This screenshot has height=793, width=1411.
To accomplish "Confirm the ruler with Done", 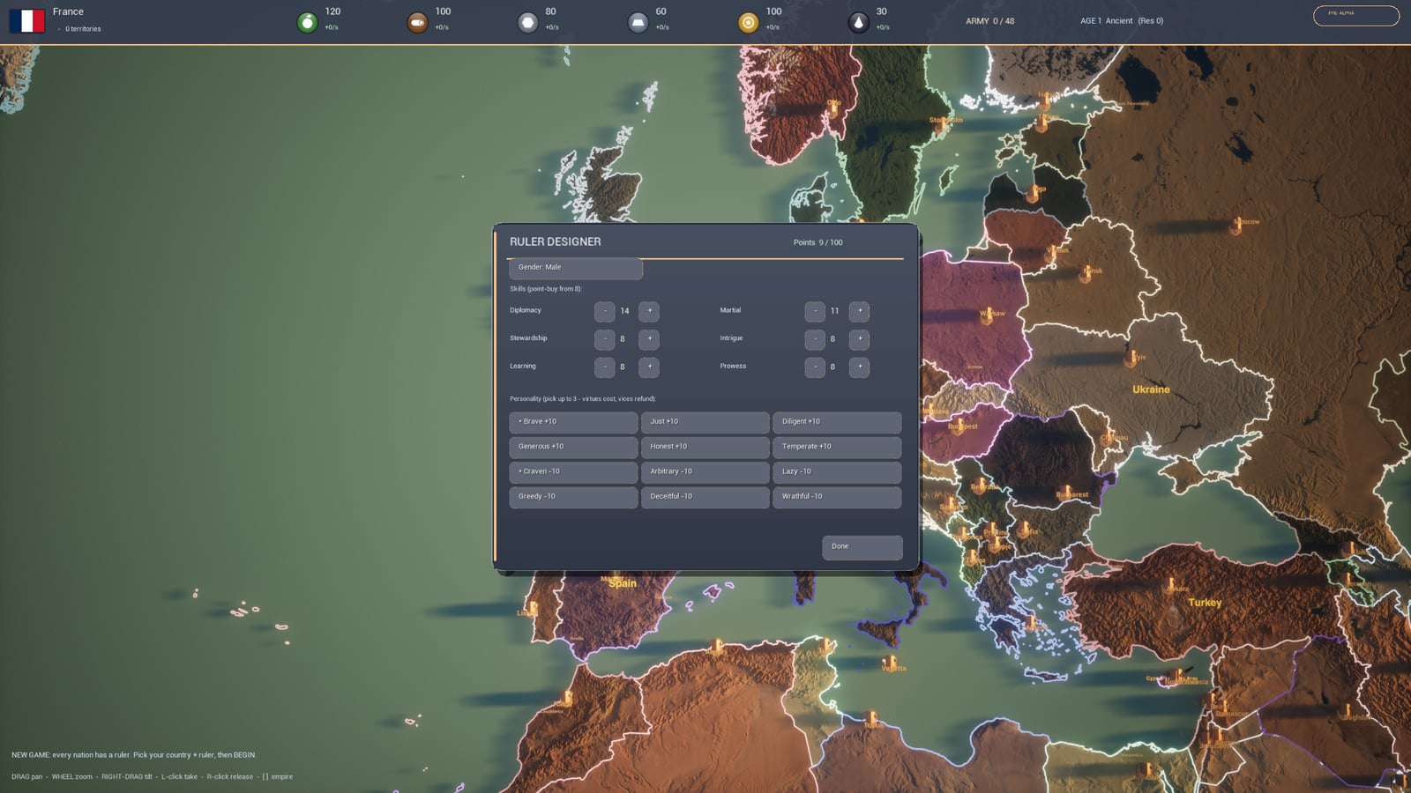I will coord(862,547).
